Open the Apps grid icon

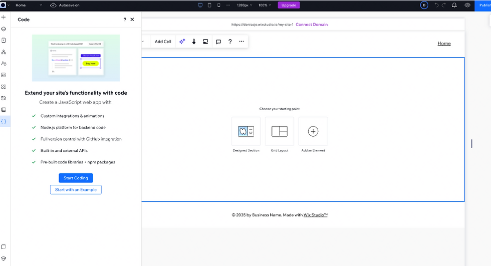tap(4, 87)
